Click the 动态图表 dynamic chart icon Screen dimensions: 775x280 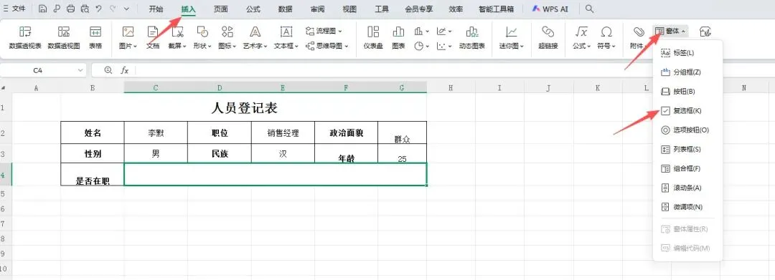(x=471, y=38)
